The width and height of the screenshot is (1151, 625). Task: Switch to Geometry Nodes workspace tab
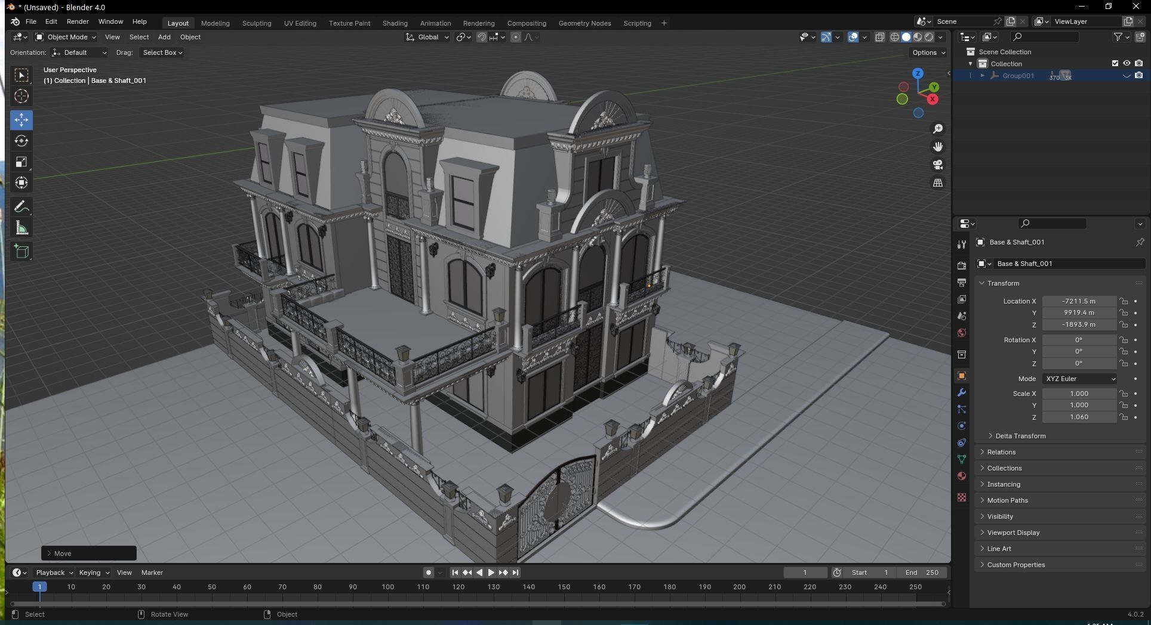point(584,23)
